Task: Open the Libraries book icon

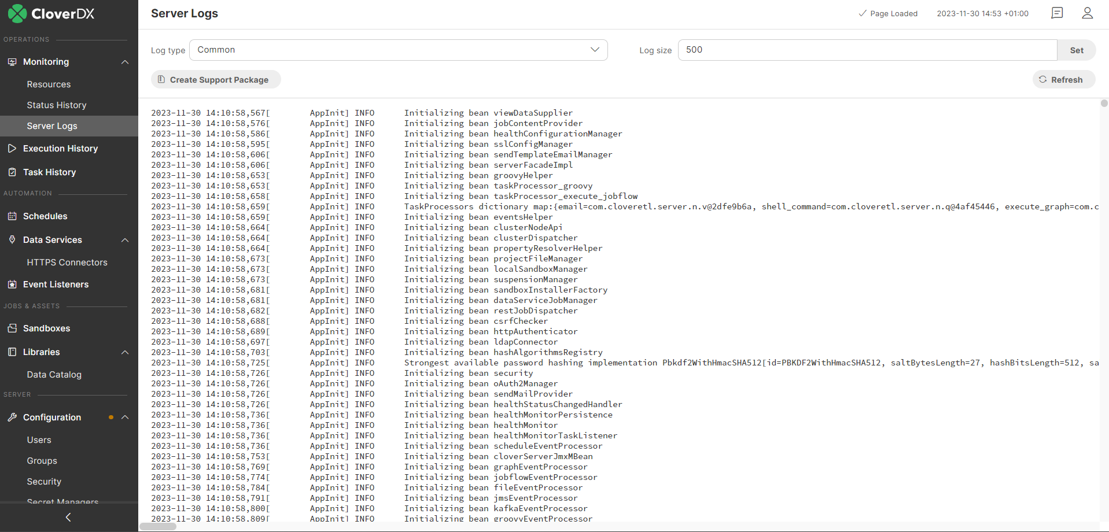Action: click(x=12, y=352)
